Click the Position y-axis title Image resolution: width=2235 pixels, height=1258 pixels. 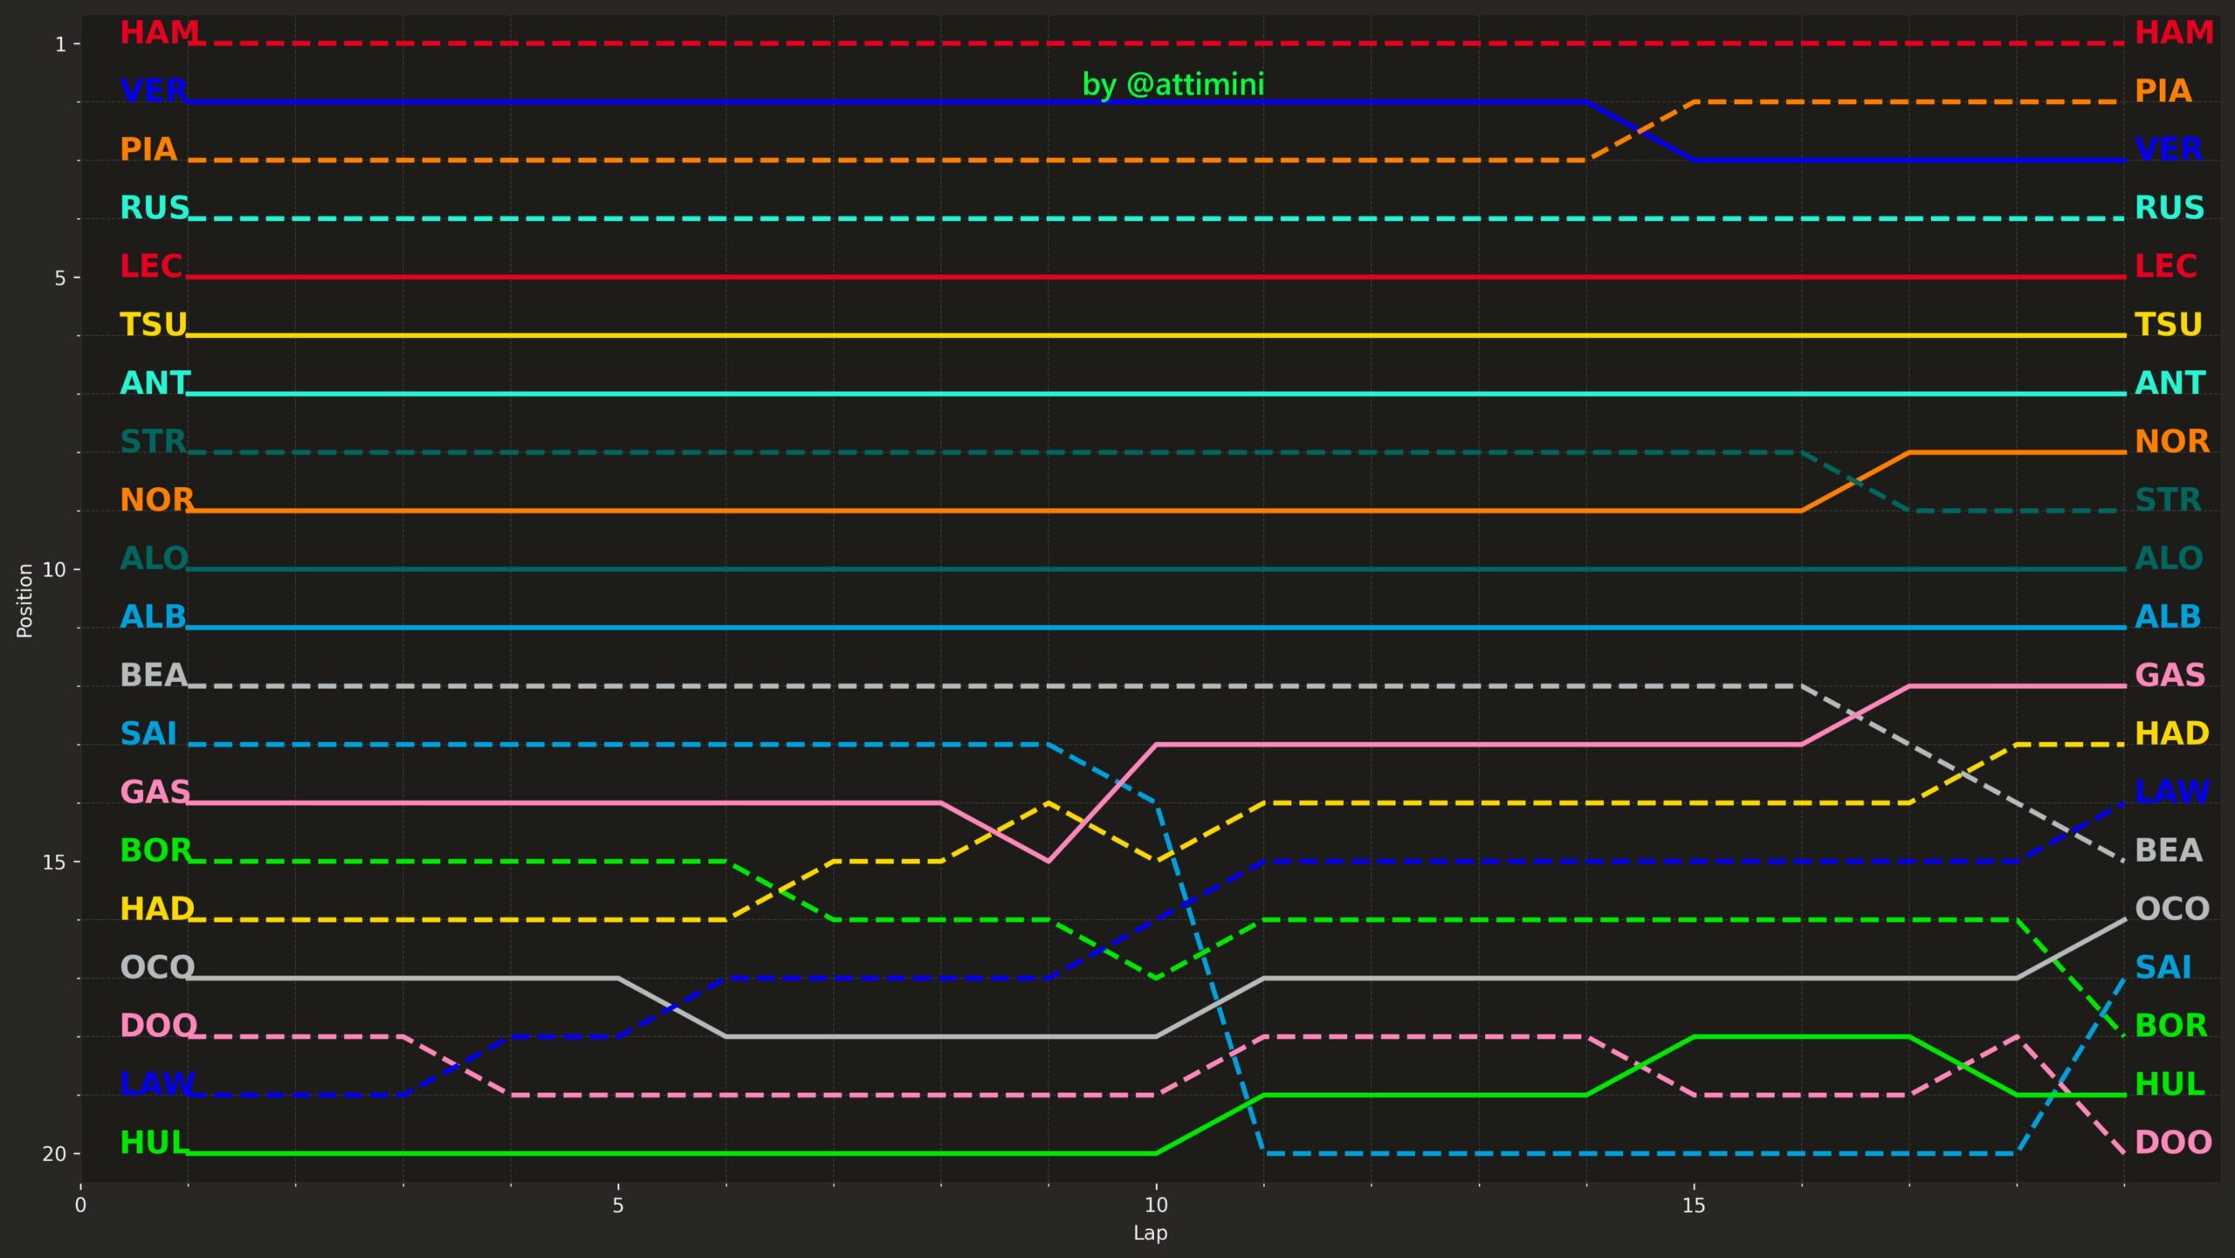[x=24, y=601]
